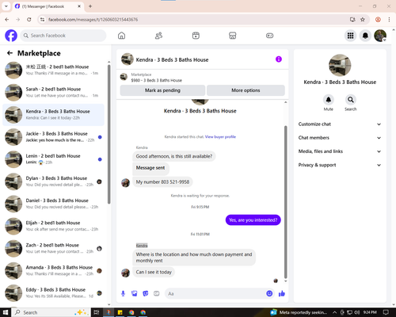Image resolution: width=396 pixels, height=317 pixels.
Task: Record a voice clip with microphone icon
Action: click(x=123, y=293)
